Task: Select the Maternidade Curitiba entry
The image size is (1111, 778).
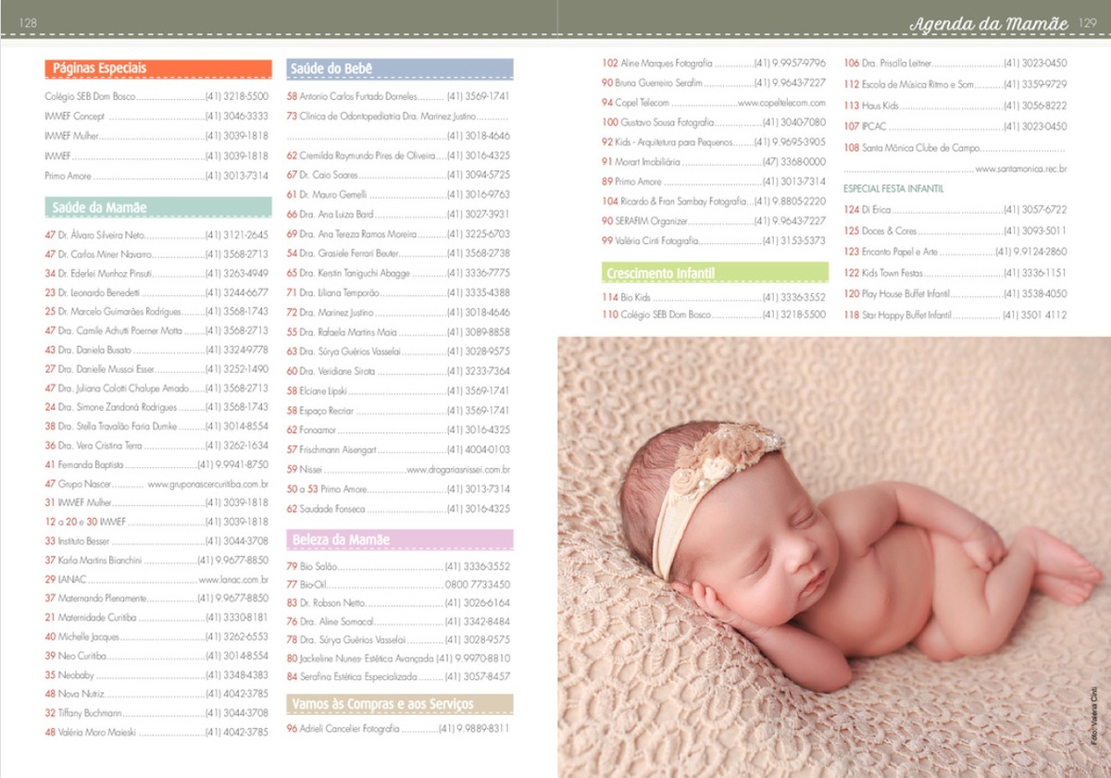Action: point(156,617)
